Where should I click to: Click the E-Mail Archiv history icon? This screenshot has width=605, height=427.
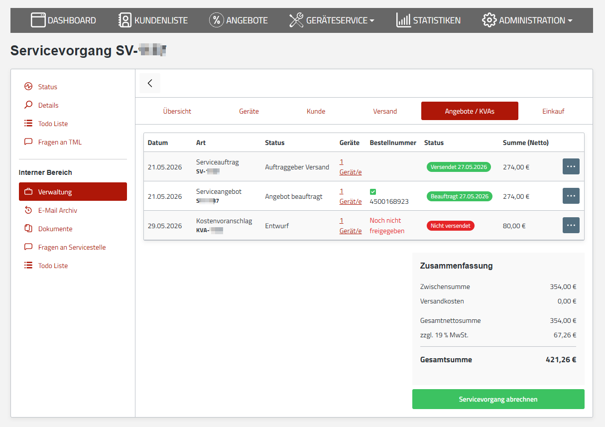point(28,210)
